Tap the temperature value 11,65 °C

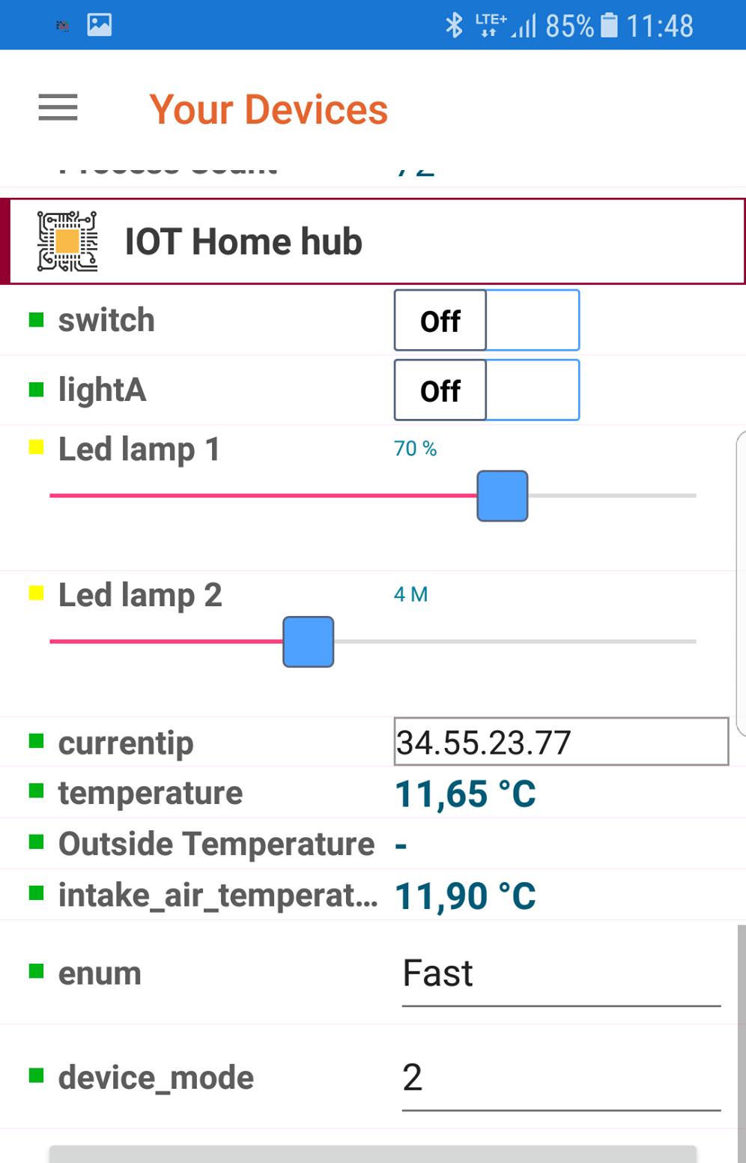pos(465,794)
